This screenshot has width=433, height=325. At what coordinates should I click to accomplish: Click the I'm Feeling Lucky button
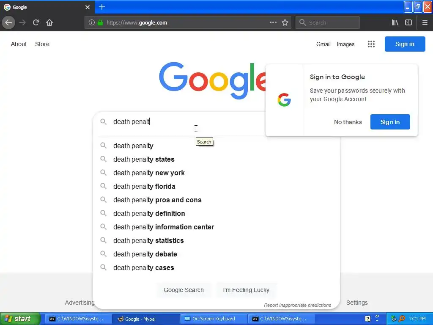coord(246,290)
